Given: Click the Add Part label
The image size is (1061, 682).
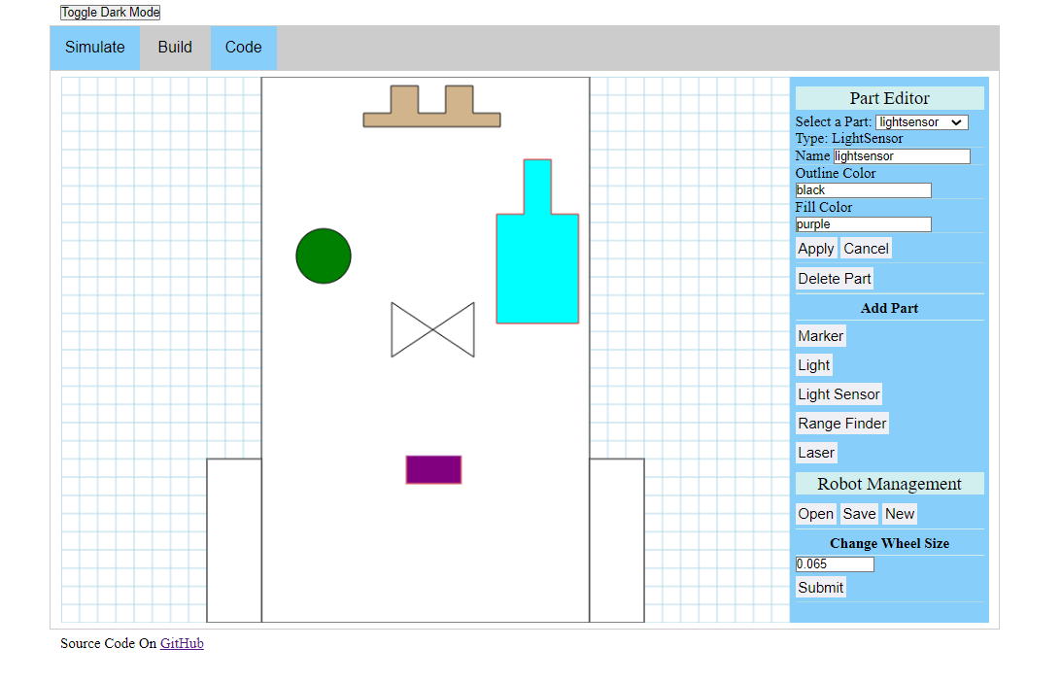Looking at the screenshot, I should click(x=890, y=308).
